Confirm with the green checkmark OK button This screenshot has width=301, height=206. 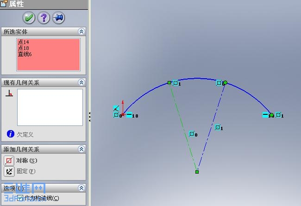[29, 18]
